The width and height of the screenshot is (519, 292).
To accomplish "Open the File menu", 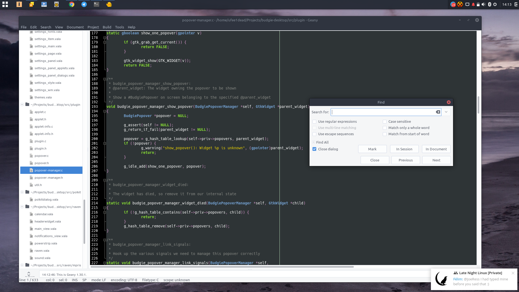I will [x=24, y=27].
